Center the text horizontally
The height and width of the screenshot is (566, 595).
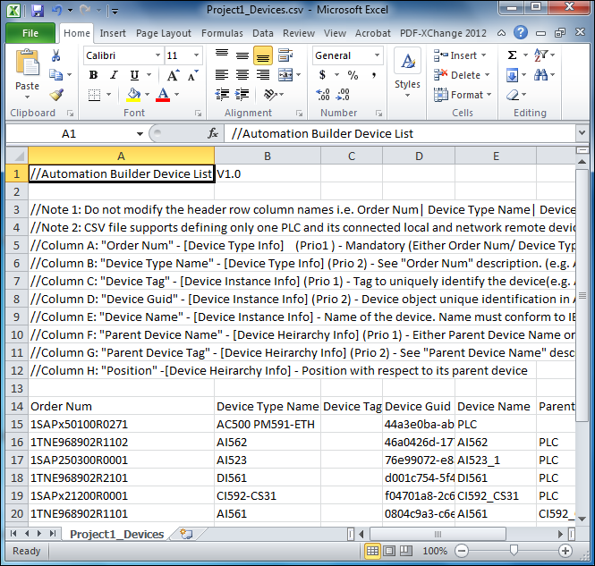point(242,75)
